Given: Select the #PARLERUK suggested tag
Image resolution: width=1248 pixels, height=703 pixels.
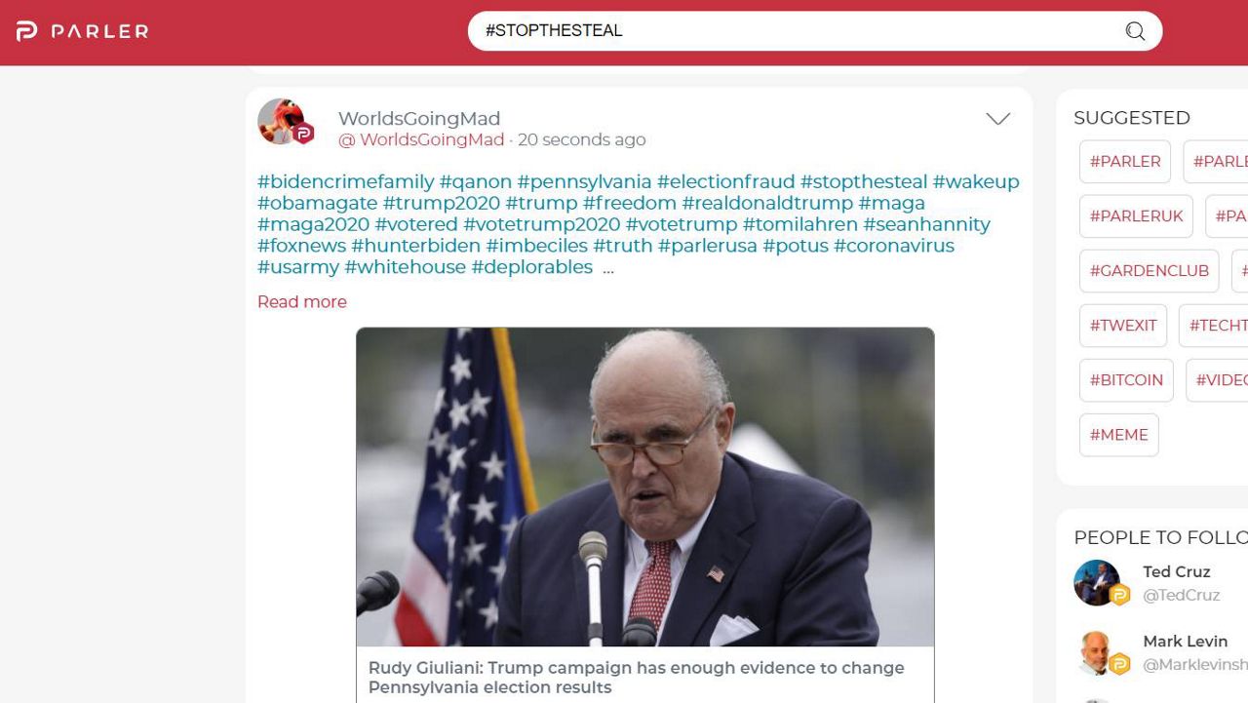Looking at the screenshot, I should 1136,216.
